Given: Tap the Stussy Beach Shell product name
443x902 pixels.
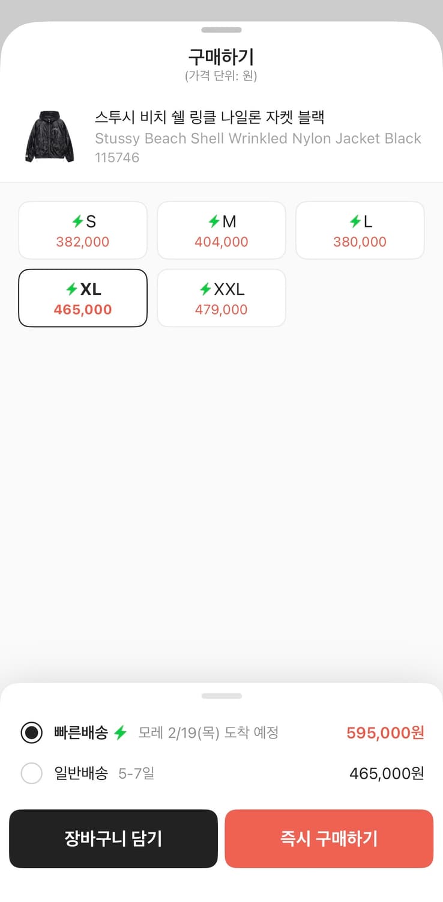Looking at the screenshot, I should coord(258,138).
